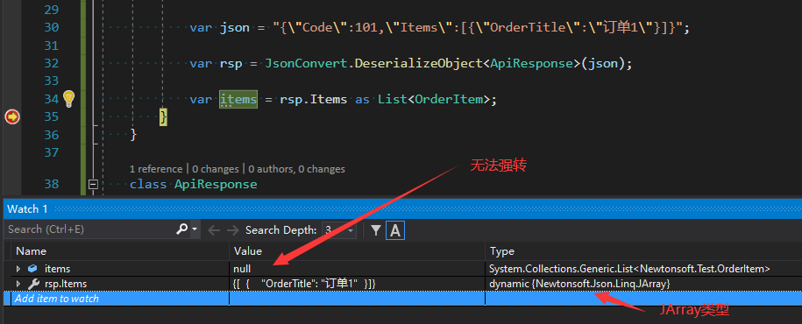Click the 'ApiResponse' type argument on line 32
The width and height of the screenshot is (802, 324).
[x=531, y=64]
